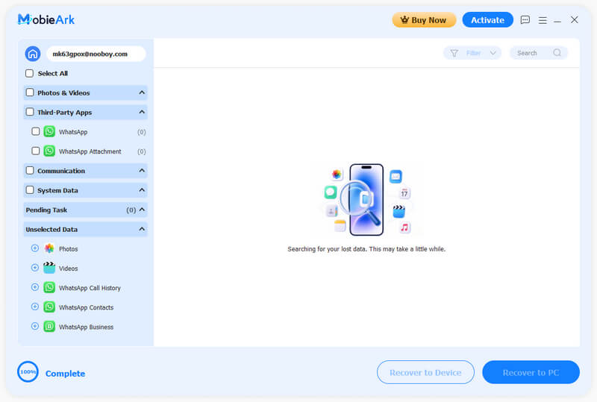The image size is (597, 402).
Task: Select the WhatsApp Contacts label
Action: (x=86, y=307)
